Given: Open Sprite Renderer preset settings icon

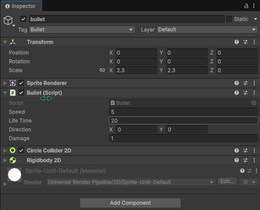Looking at the screenshot, I should point(245,83).
